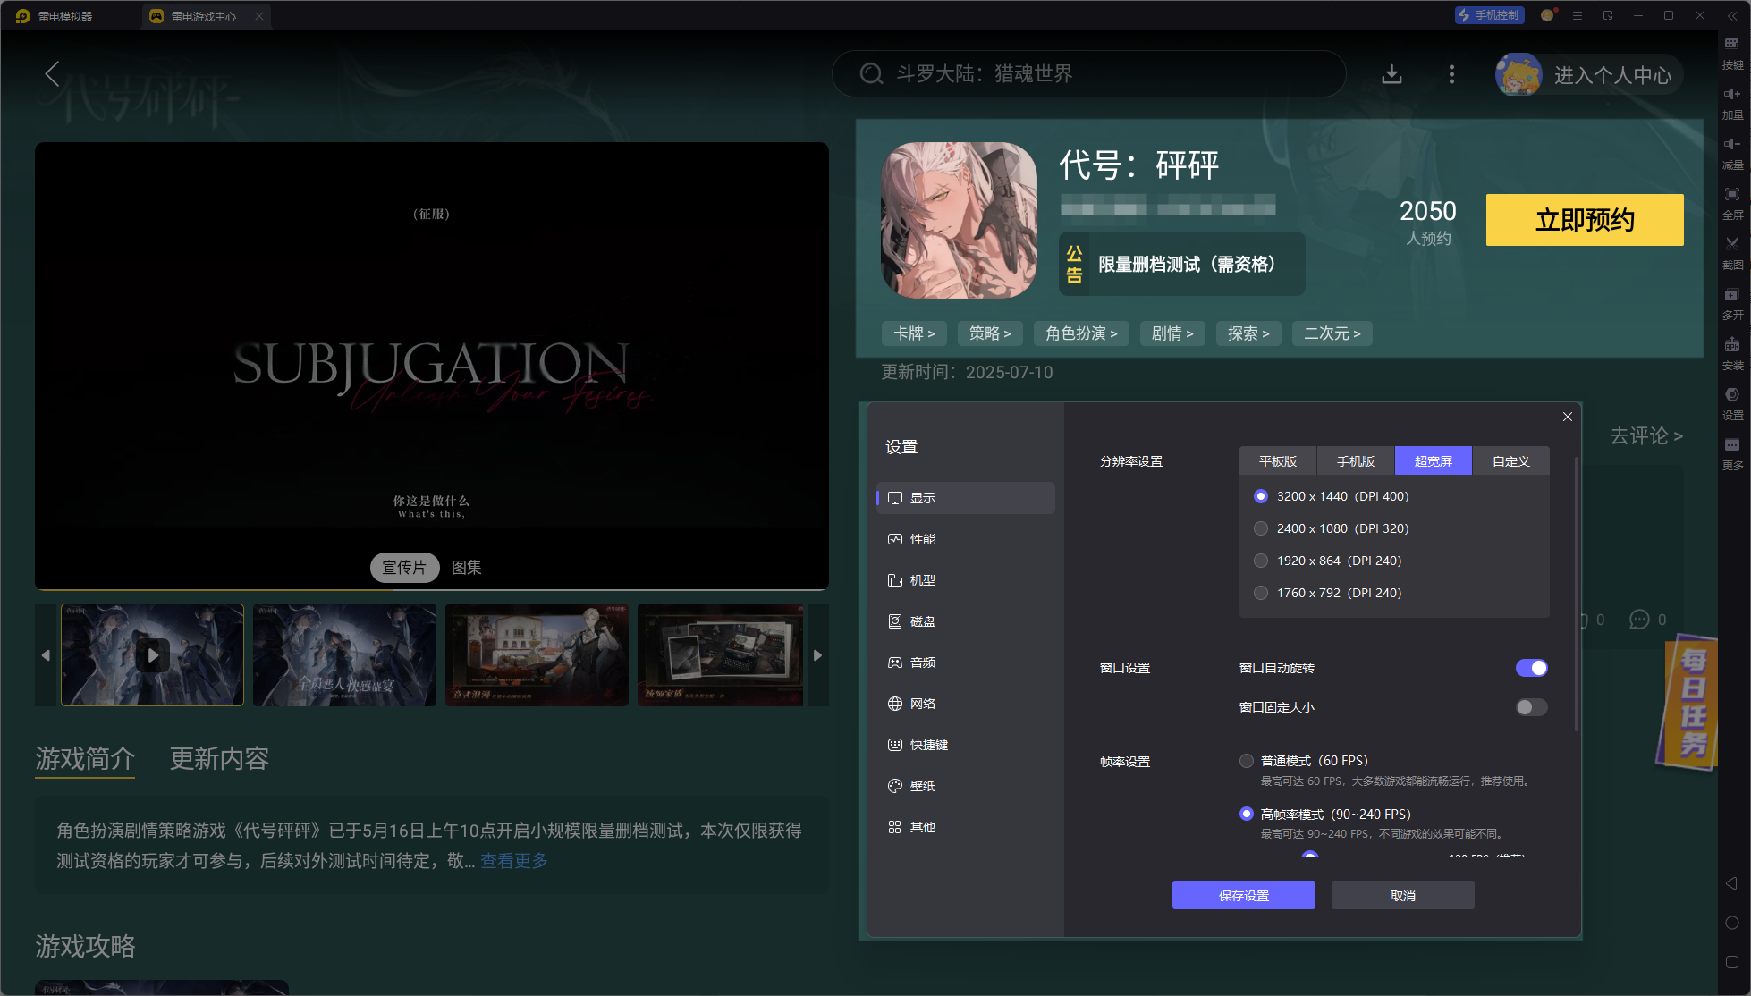Open the 每日任务 daily tasks banner
This screenshot has height=996, width=1751.
click(1688, 701)
